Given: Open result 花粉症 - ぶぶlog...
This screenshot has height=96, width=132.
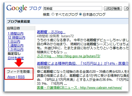Looking at the screenshot, I should point(51,32).
